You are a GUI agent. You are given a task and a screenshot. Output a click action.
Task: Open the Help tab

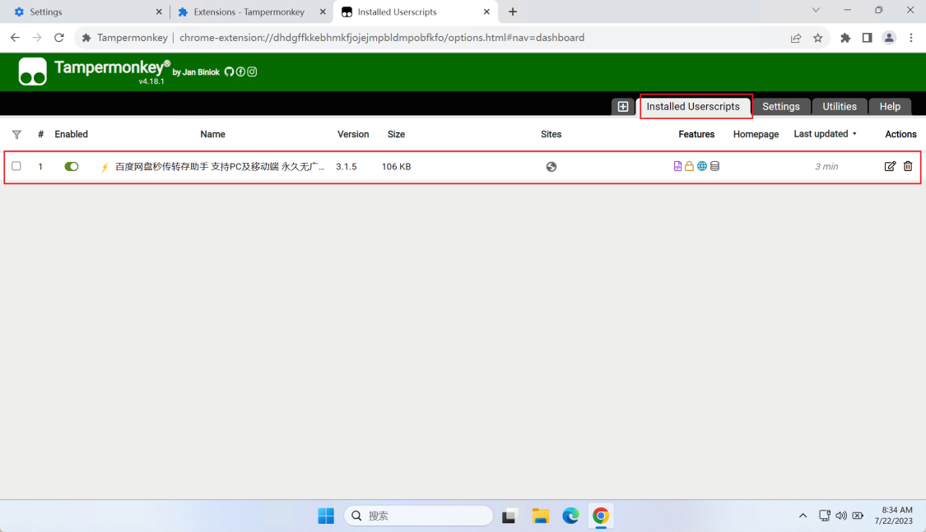tap(890, 106)
